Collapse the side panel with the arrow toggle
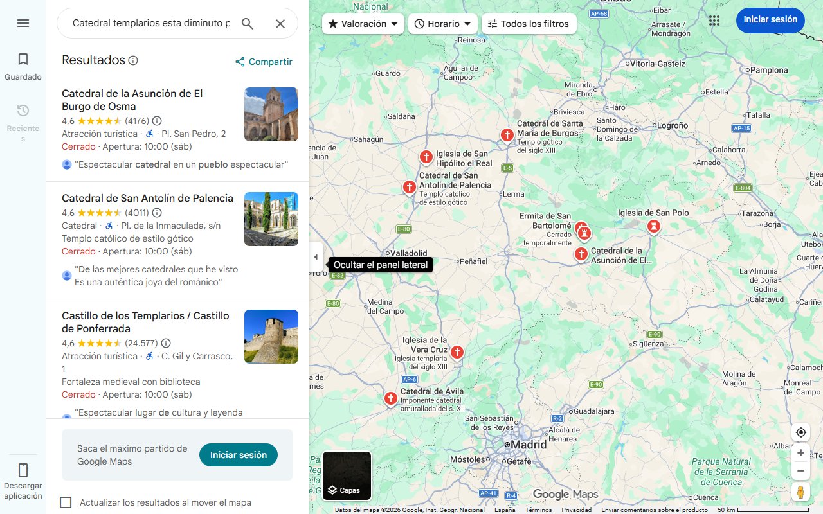The width and height of the screenshot is (823, 514). (x=316, y=256)
